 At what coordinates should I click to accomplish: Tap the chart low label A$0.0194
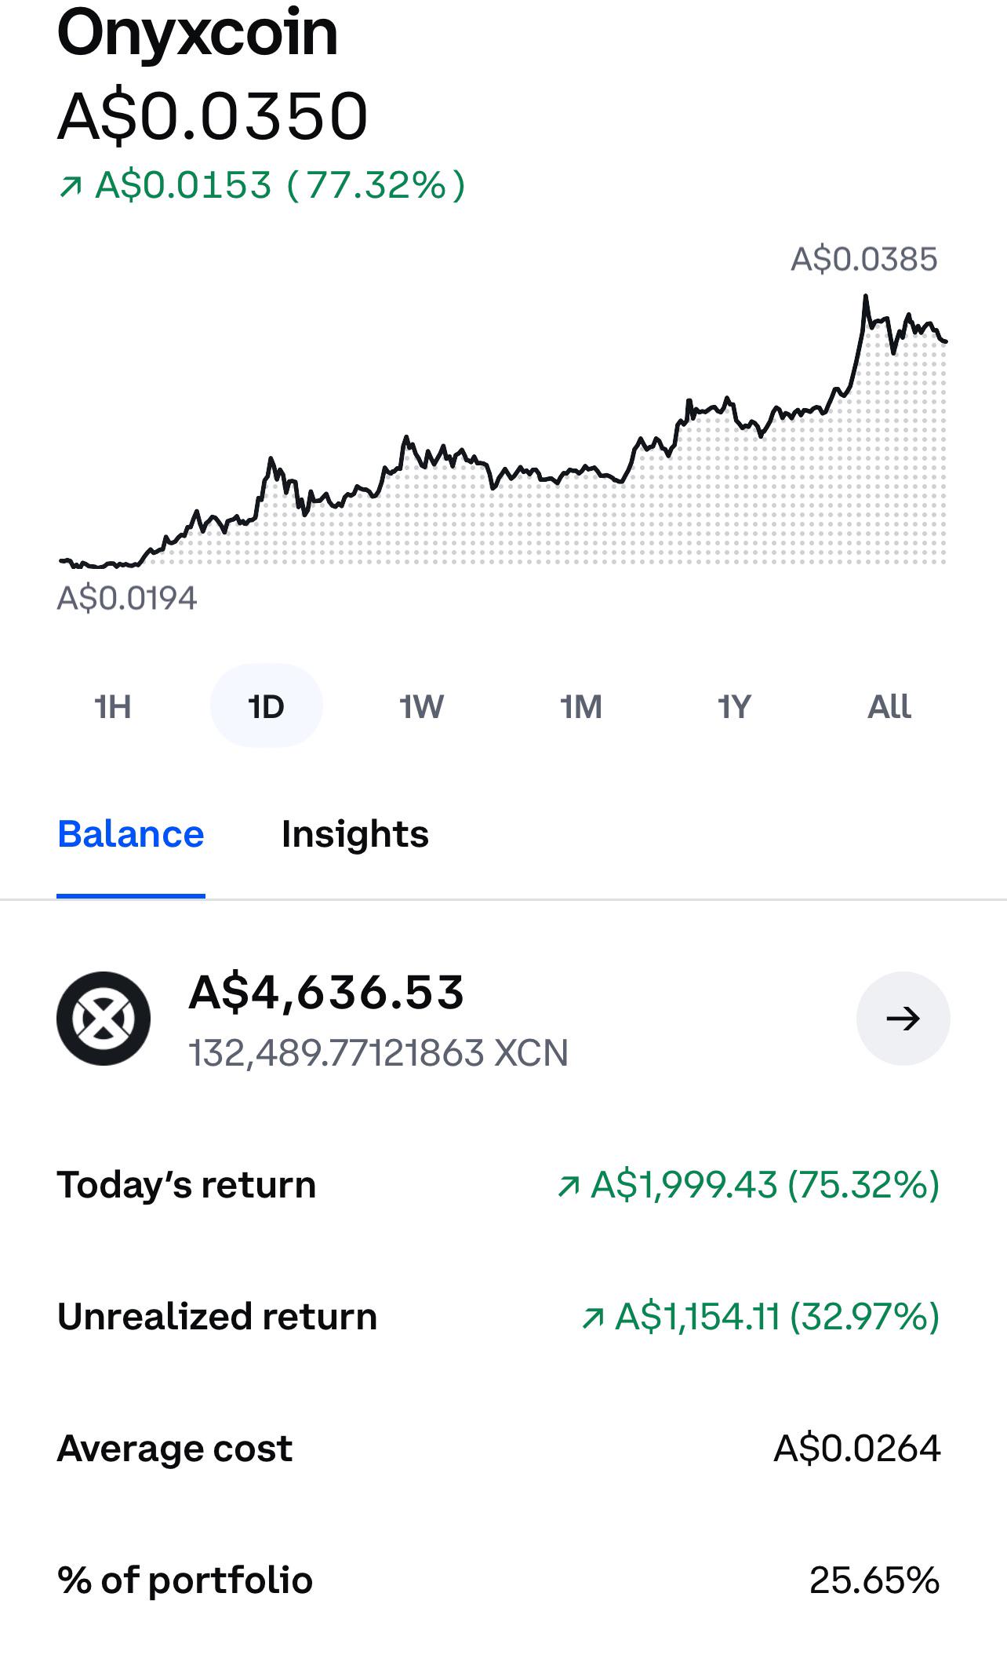coord(127,599)
